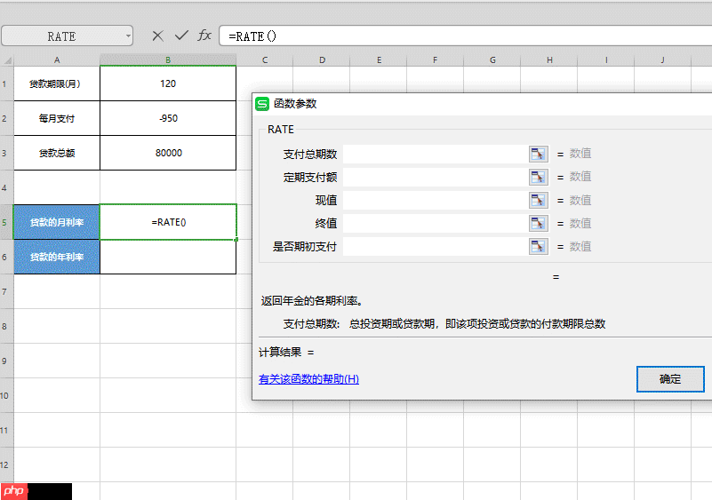This screenshot has height=500, width=712.
Task: Click the 定期支付额 input field
Action: (x=435, y=177)
